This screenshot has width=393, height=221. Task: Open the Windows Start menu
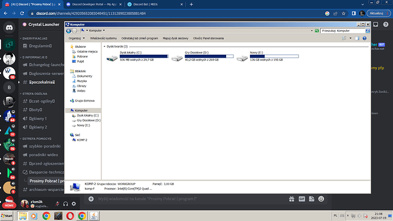pos(7,216)
